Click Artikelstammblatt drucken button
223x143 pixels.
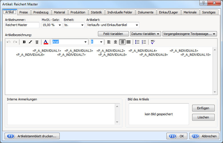pos(32,136)
